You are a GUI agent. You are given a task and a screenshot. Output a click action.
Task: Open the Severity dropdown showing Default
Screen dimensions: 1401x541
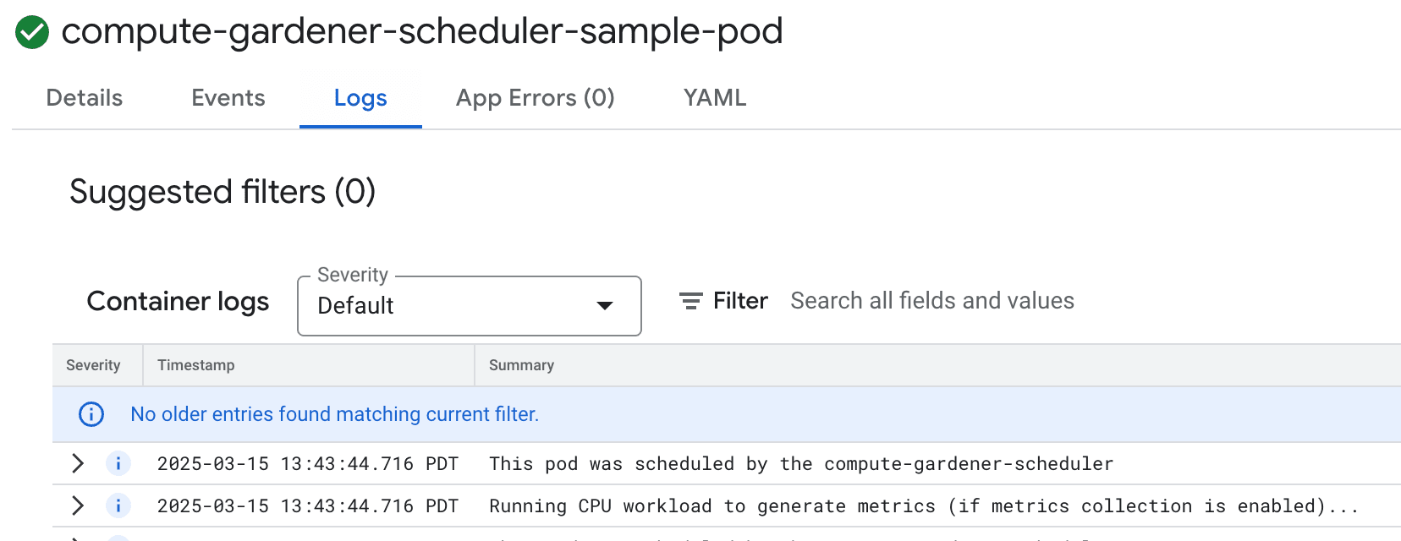[469, 306]
